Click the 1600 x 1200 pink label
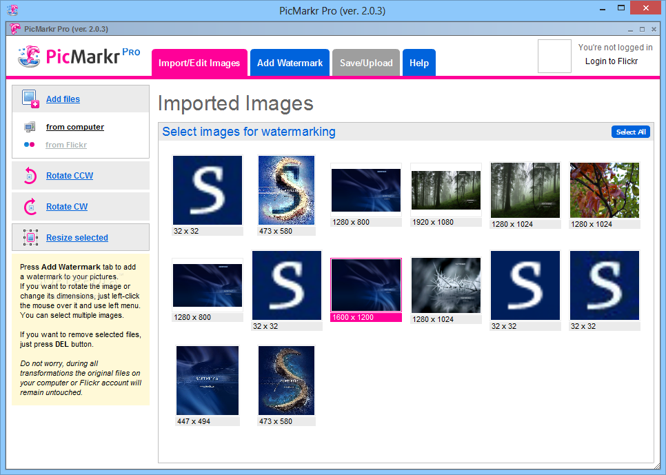Screen dimensions: 666x475 coord(365,317)
